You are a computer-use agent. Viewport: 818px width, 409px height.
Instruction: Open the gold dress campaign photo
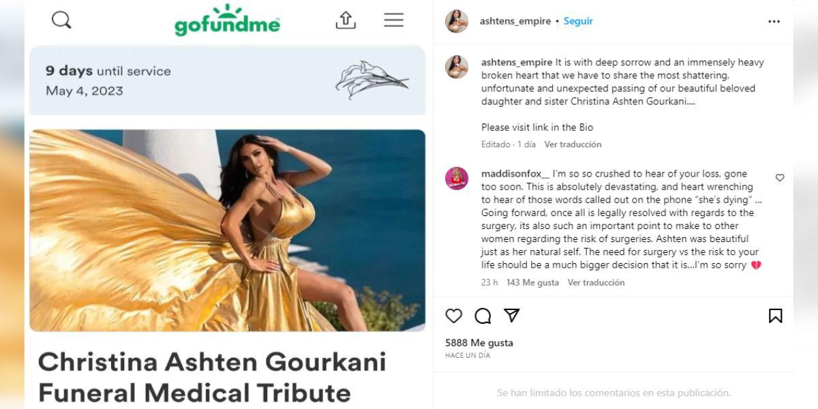pyautogui.click(x=227, y=230)
